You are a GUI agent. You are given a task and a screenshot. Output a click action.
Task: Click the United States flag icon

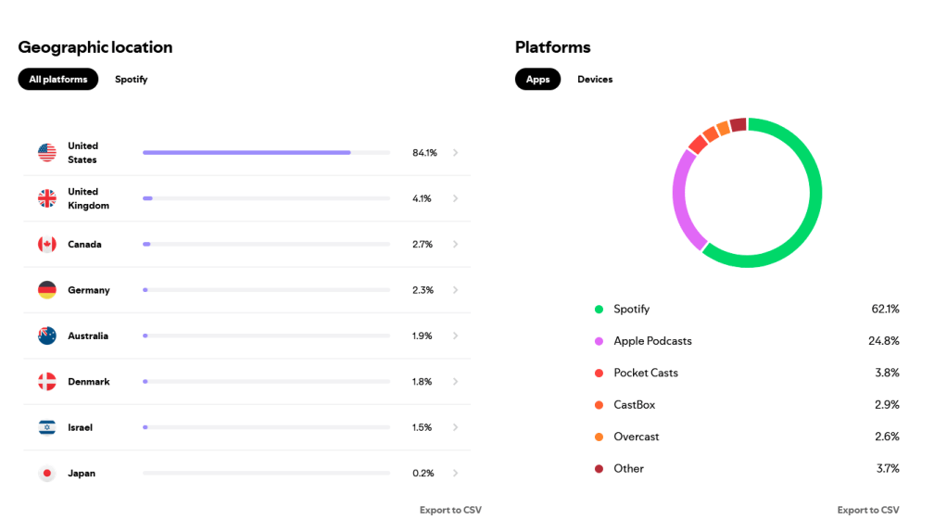click(x=47, y=153)
